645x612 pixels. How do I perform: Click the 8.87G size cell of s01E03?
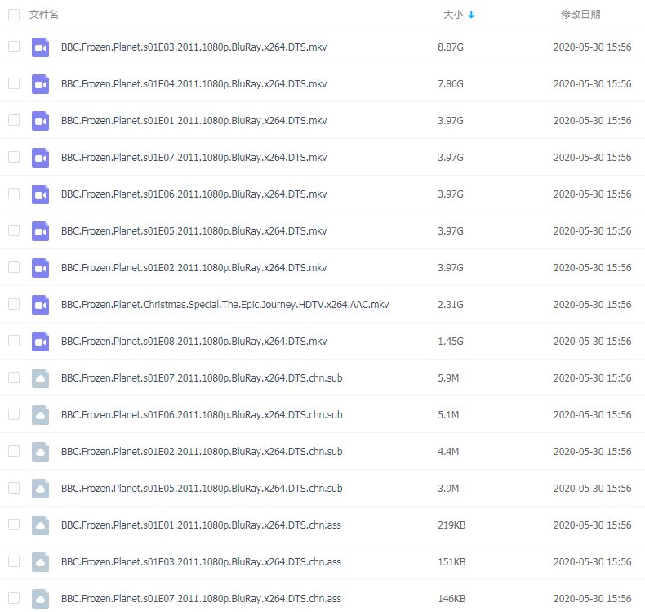click(450, 47)
